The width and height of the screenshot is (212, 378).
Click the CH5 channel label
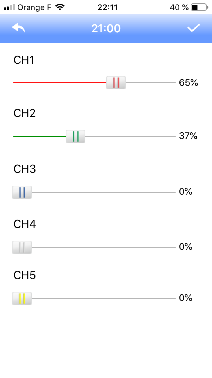coord(25,275)
